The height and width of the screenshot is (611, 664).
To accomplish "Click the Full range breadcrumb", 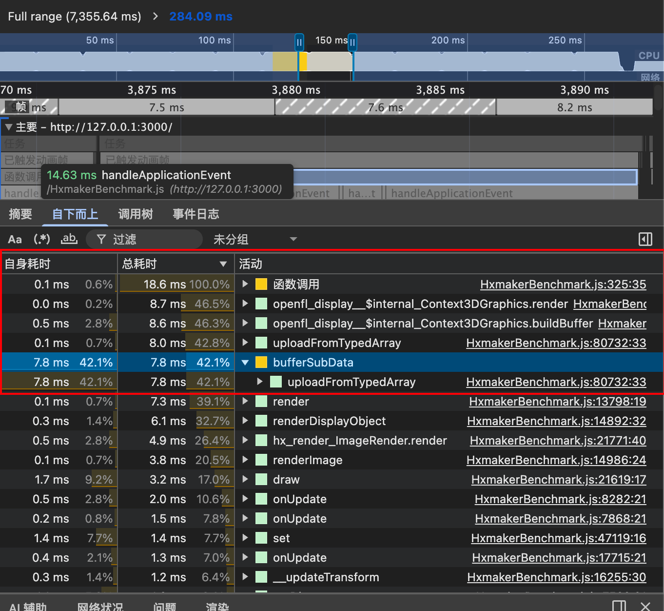I will click(74, 17).
